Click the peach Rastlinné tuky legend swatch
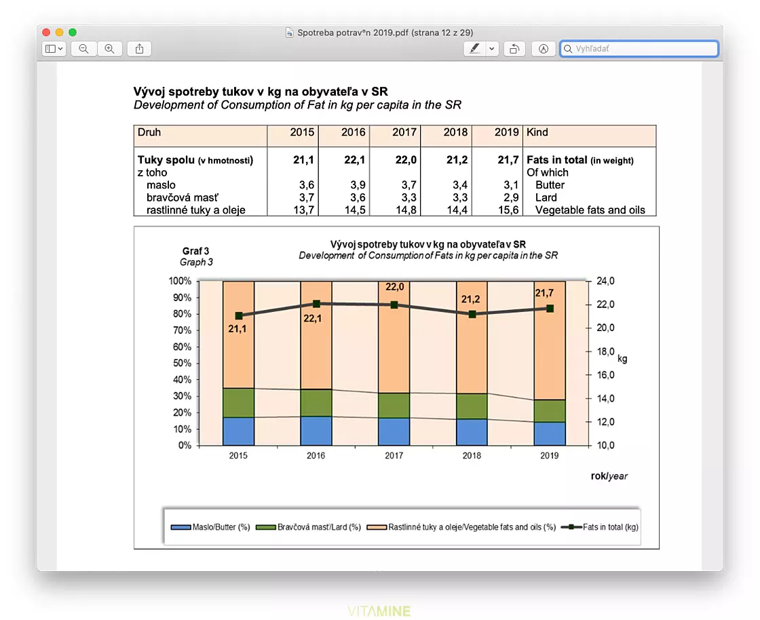 tap(377, 527)
